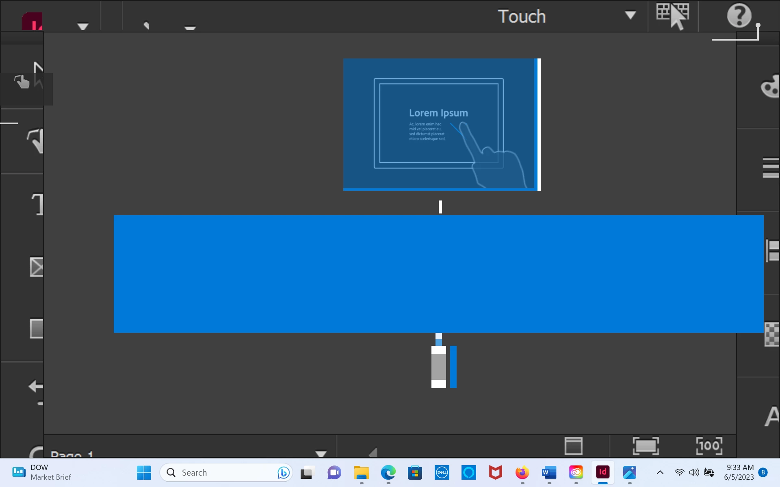Image resolution: width=780 pixels, height=487 pixels.
Task: Toggle fit page in window view
Action: tap(646, 446)
